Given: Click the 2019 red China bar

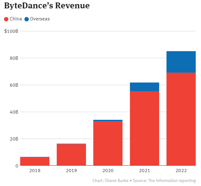Looking at the screenshot, I should pos(71,155).
